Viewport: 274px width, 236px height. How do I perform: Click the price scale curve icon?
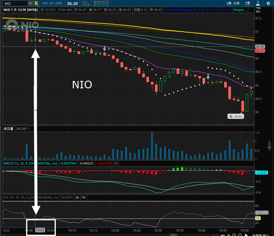[x=258, y=10]
